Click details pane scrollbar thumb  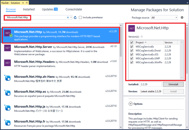187,50
